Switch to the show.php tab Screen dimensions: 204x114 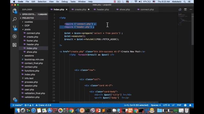pyautogui.click(x=125, y=9)
